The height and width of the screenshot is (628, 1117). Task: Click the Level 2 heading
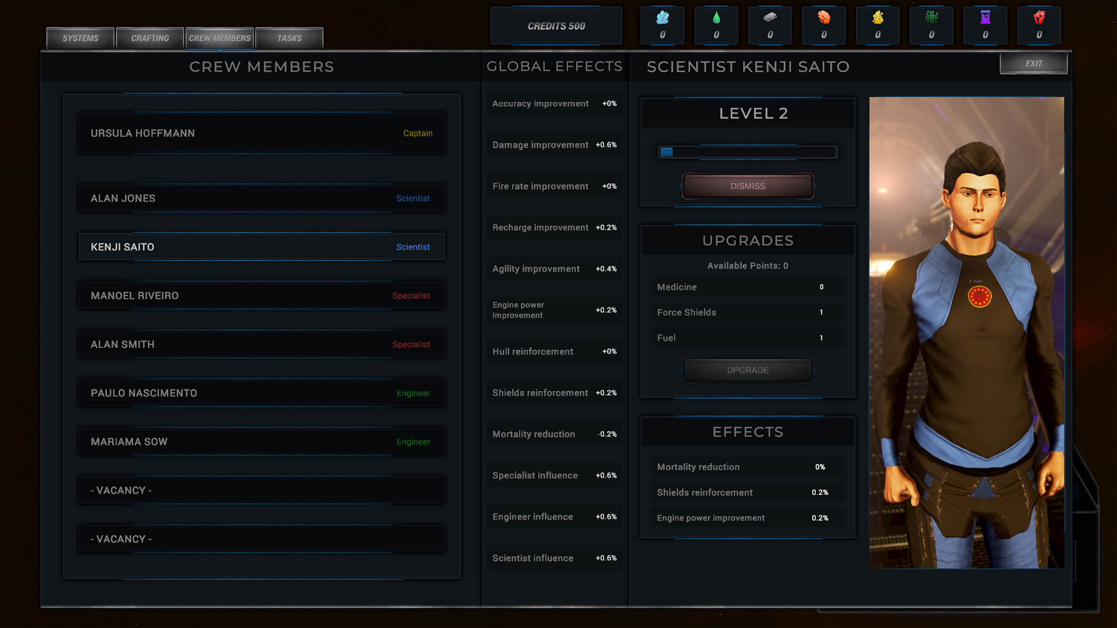(x=753, y=113)
